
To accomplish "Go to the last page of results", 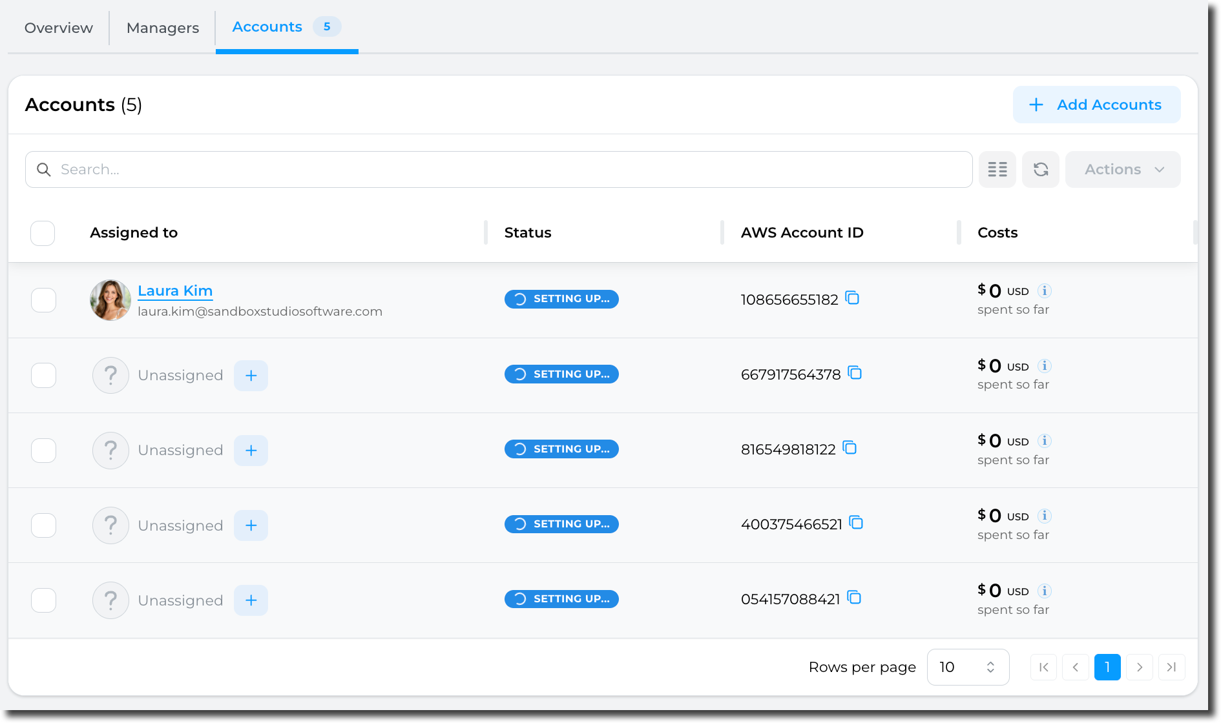I will 1171,667.
